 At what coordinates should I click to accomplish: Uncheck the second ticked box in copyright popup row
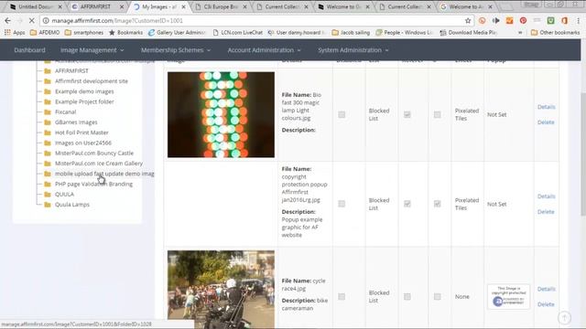pos(438,204)
